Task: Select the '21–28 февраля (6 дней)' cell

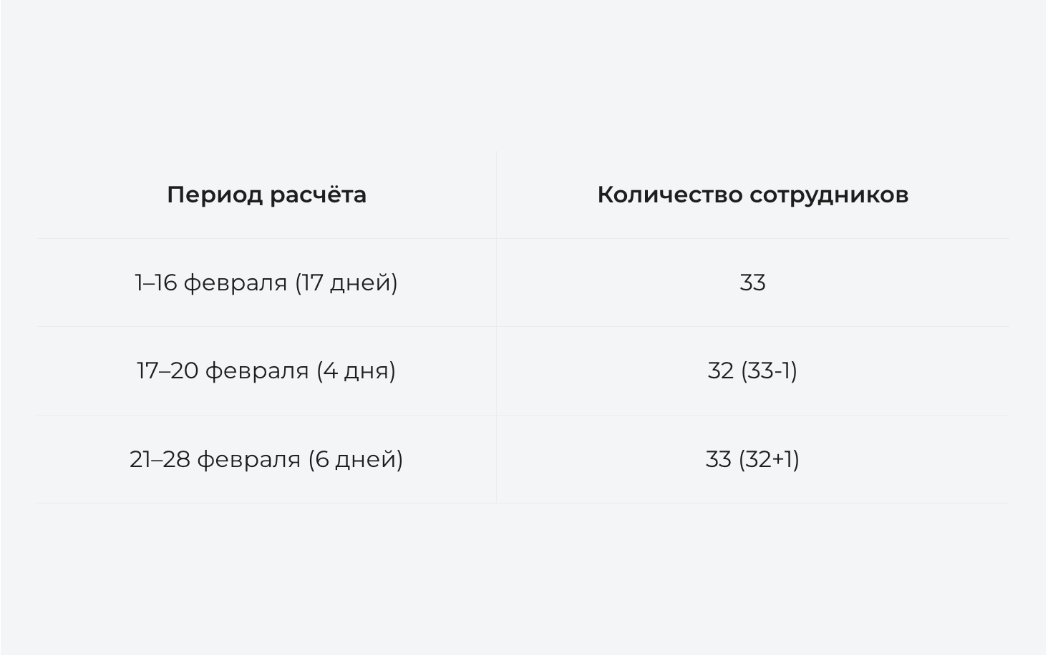Action: 266,459
